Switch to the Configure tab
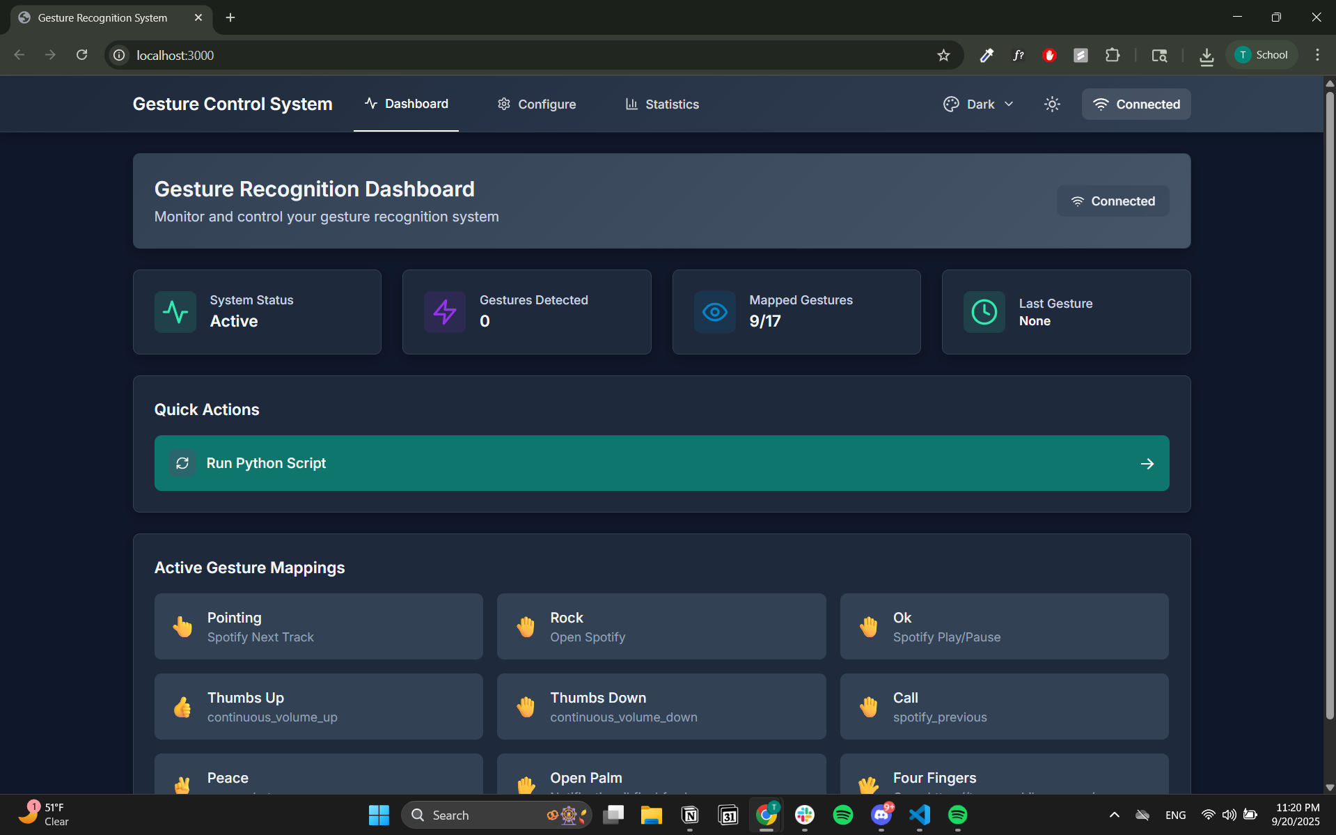Image resolution: width=1336 pixels, height=835 pixels. click(x=537, y=104)
